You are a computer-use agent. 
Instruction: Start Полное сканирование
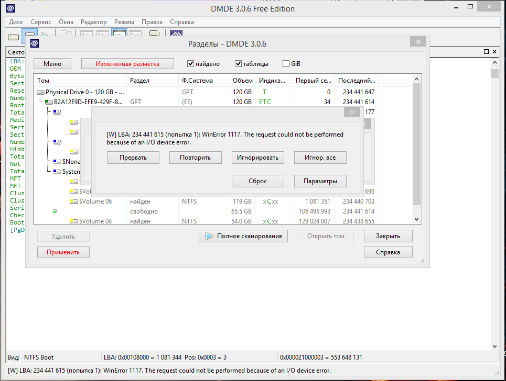(243, 236)
